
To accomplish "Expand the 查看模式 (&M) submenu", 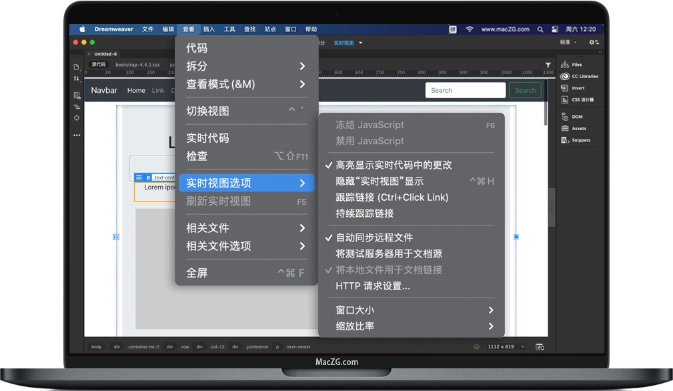I will (x=246, y=84).
